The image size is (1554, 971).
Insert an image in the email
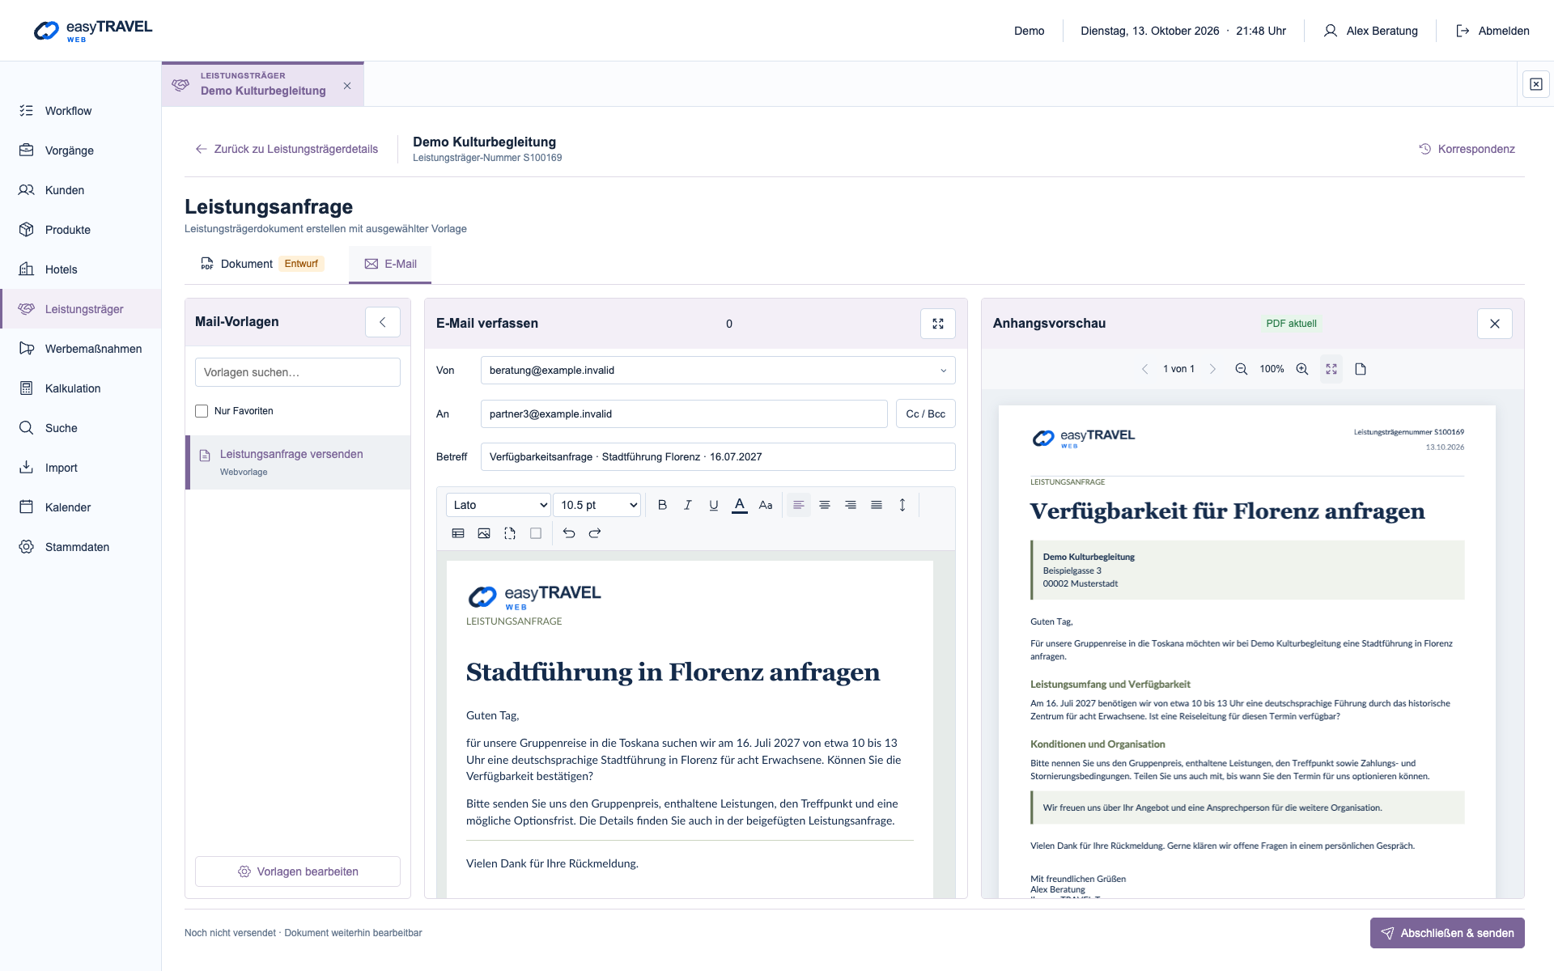[x=484, y=533]
